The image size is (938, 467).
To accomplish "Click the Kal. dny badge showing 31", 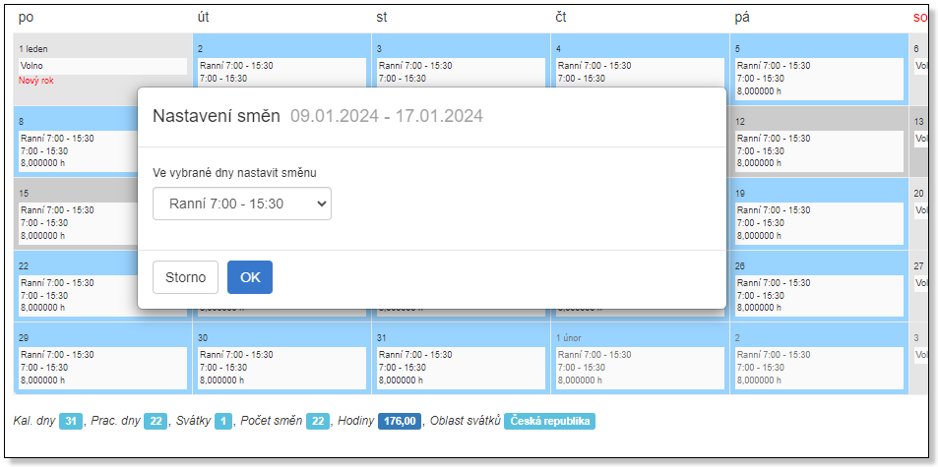I will (x=71, y=421).
